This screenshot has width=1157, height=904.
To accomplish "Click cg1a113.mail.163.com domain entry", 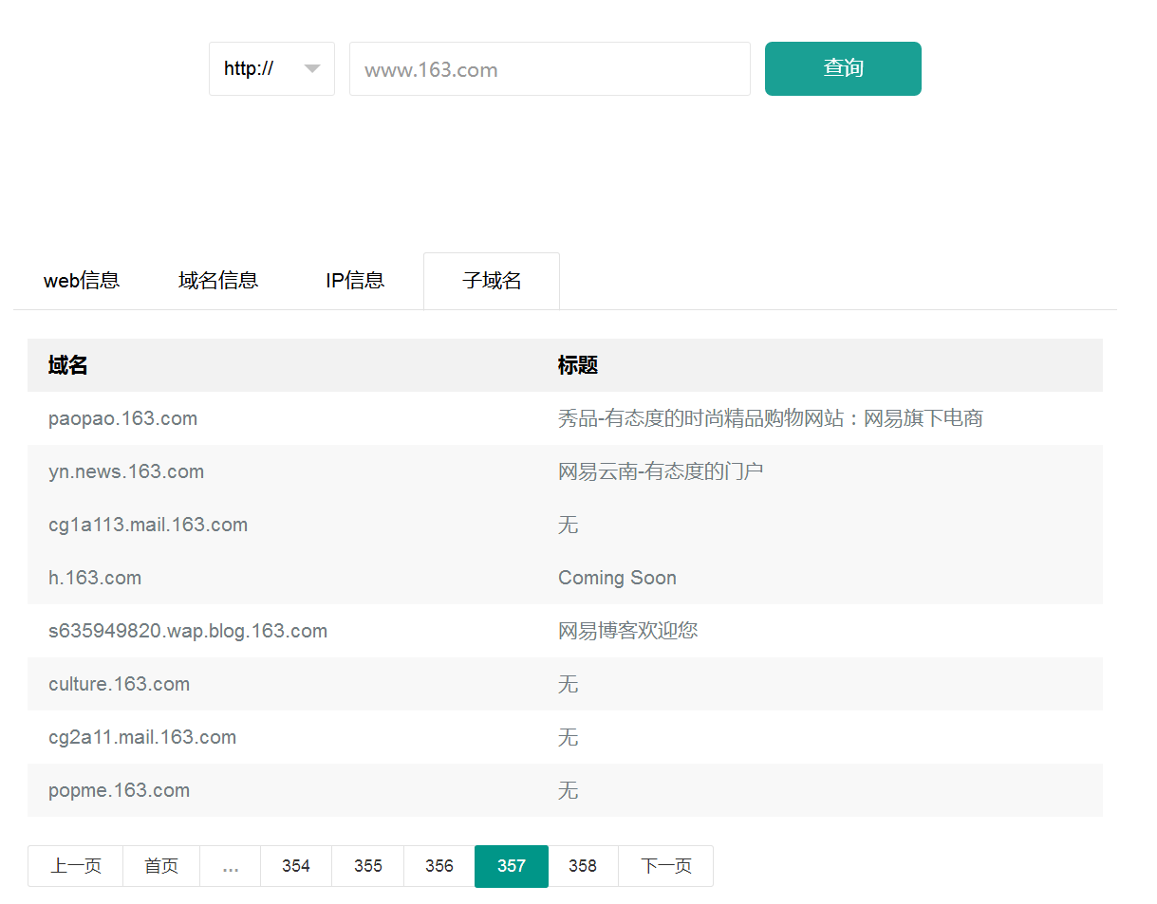I will point(148,525).
